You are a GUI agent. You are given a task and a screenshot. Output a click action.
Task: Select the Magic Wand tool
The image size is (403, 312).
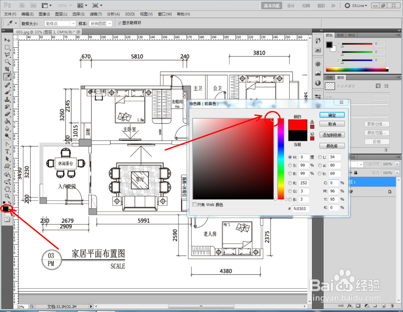click(7, 62)
